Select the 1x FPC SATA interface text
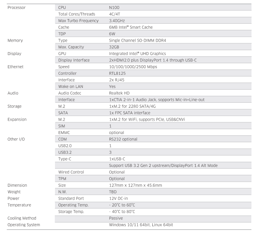The height and width of the screenshot is (237, 258). click(130, 113)
